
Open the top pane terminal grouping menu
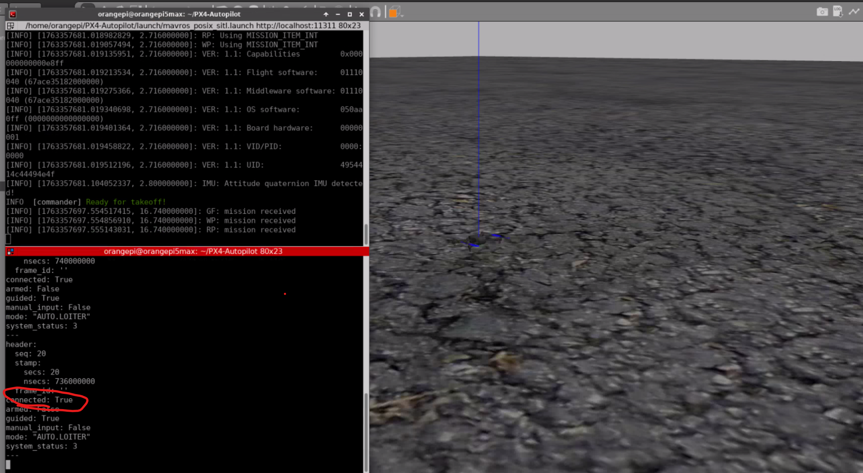[x=11, y=26]
